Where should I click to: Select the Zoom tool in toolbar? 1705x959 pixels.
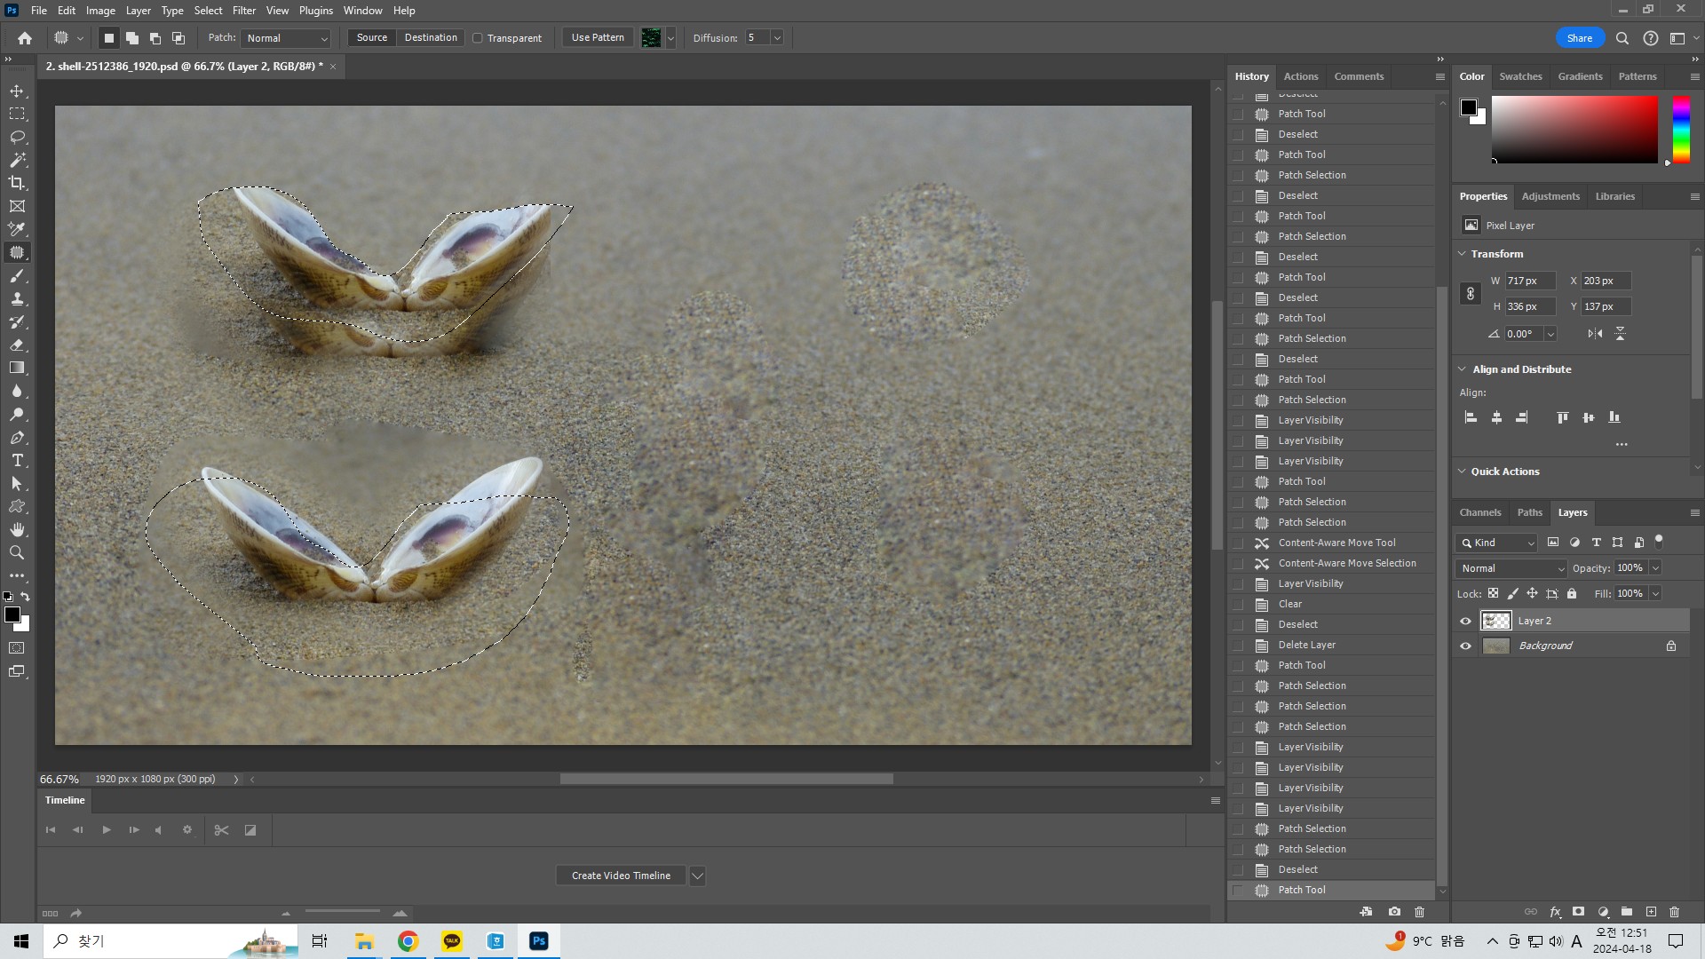pos(17,552)
